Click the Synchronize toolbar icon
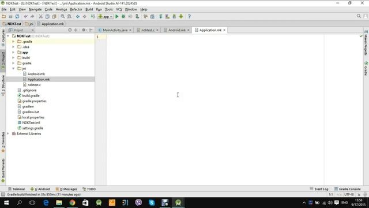This screenshot has width=369, height=208. [17, 17]
